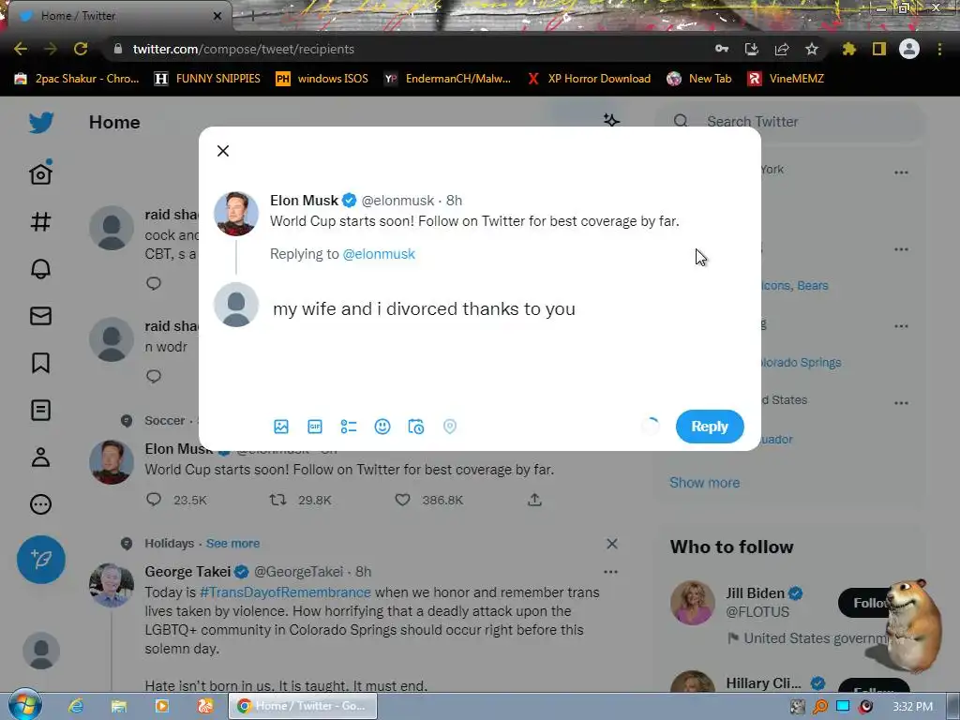This screenshot has width=960, height=720.
Task: Share this page icon in address bar
Action: point(782,49)
